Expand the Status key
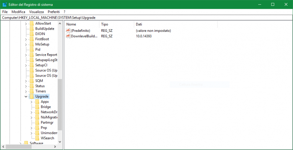293x150 pixels. tap(26, 86)
